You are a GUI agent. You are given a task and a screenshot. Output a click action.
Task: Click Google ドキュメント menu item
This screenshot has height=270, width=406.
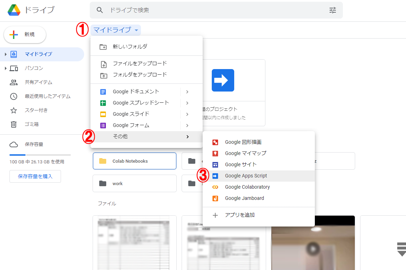[x=135, y=92]
